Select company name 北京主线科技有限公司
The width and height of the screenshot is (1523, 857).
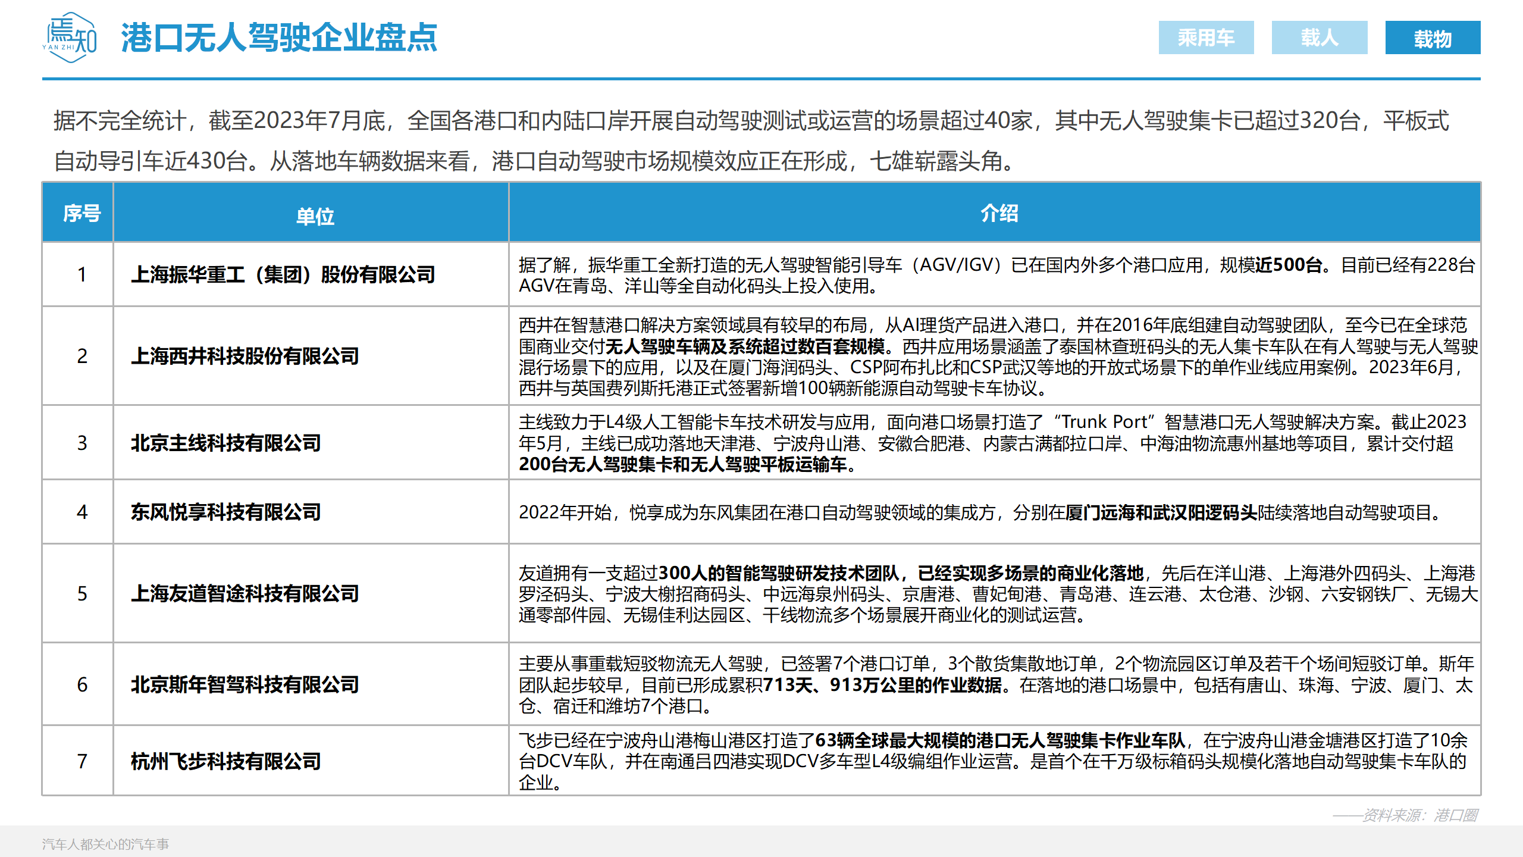(x=226, y=443)
